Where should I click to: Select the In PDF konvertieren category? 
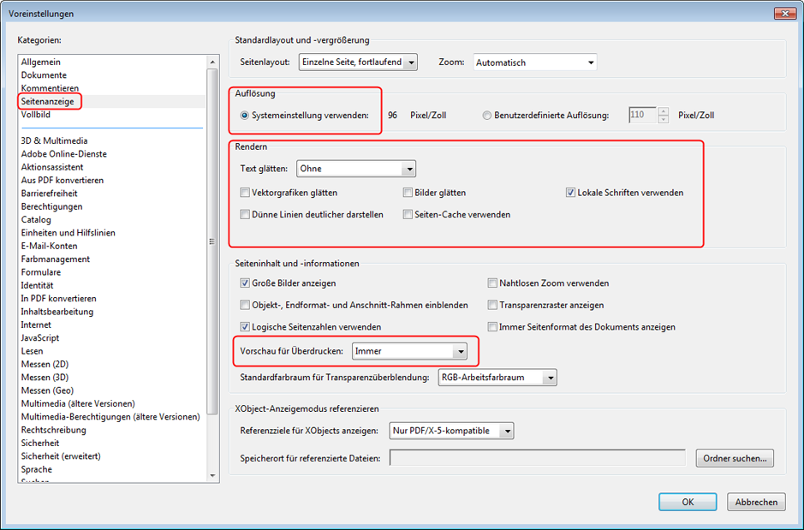pyautogui.click(x=58, y=298)
